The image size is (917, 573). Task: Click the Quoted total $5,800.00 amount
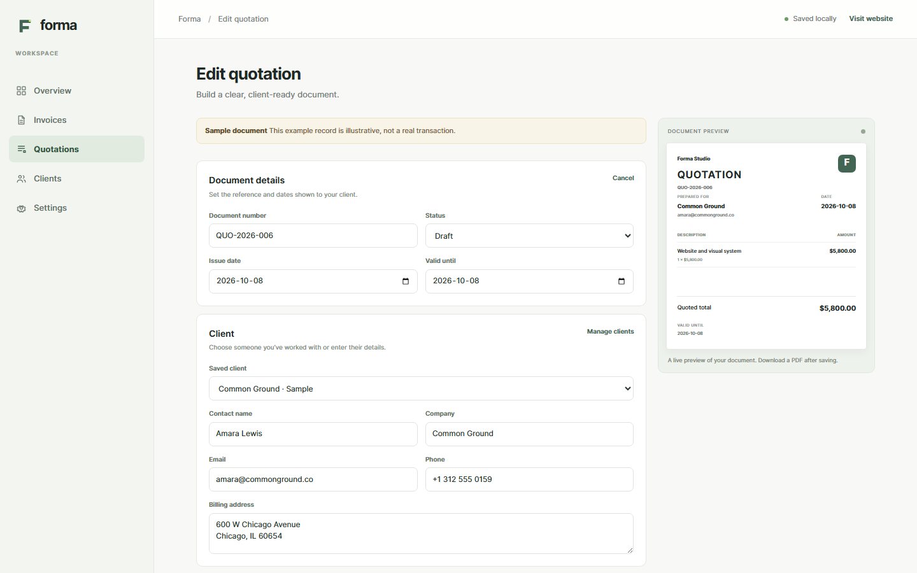pyautogui.click(x=837, y=308)
